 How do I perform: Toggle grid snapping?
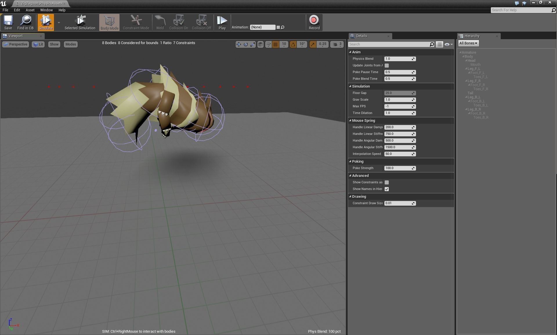(276, 44)
